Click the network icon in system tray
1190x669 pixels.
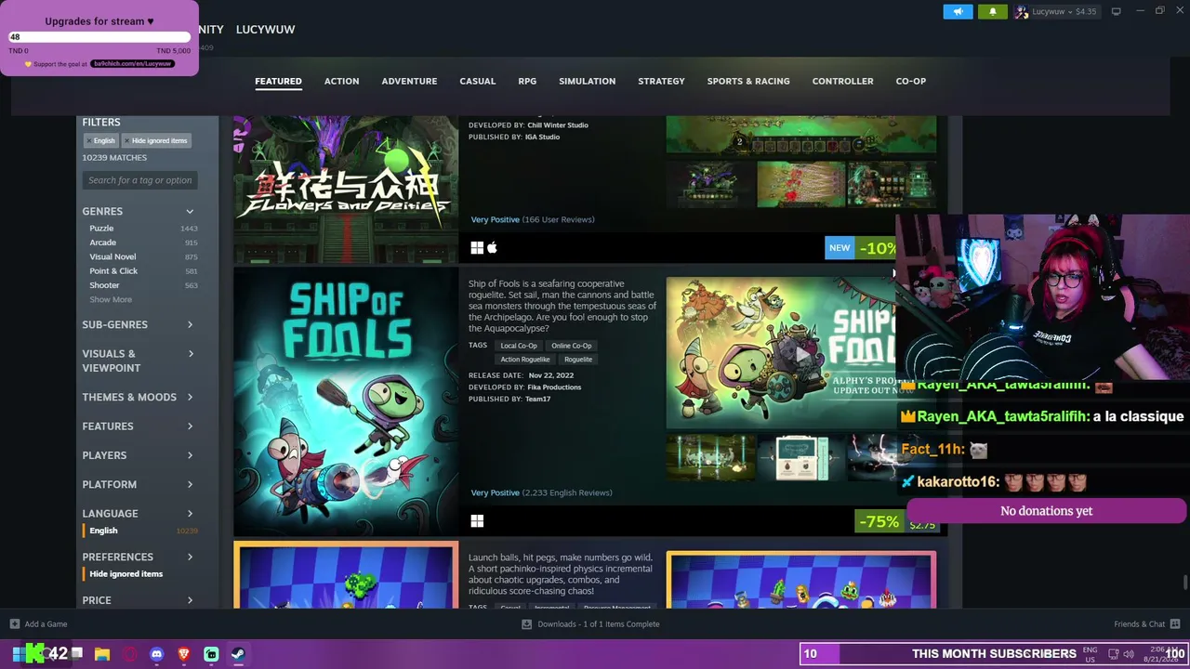coord(1113,654)
